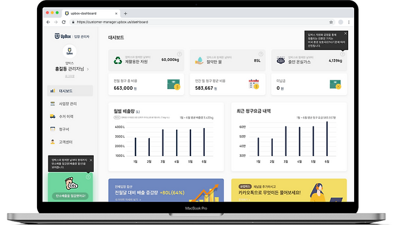Open the 고객센터 menu item

pos(70,142)
